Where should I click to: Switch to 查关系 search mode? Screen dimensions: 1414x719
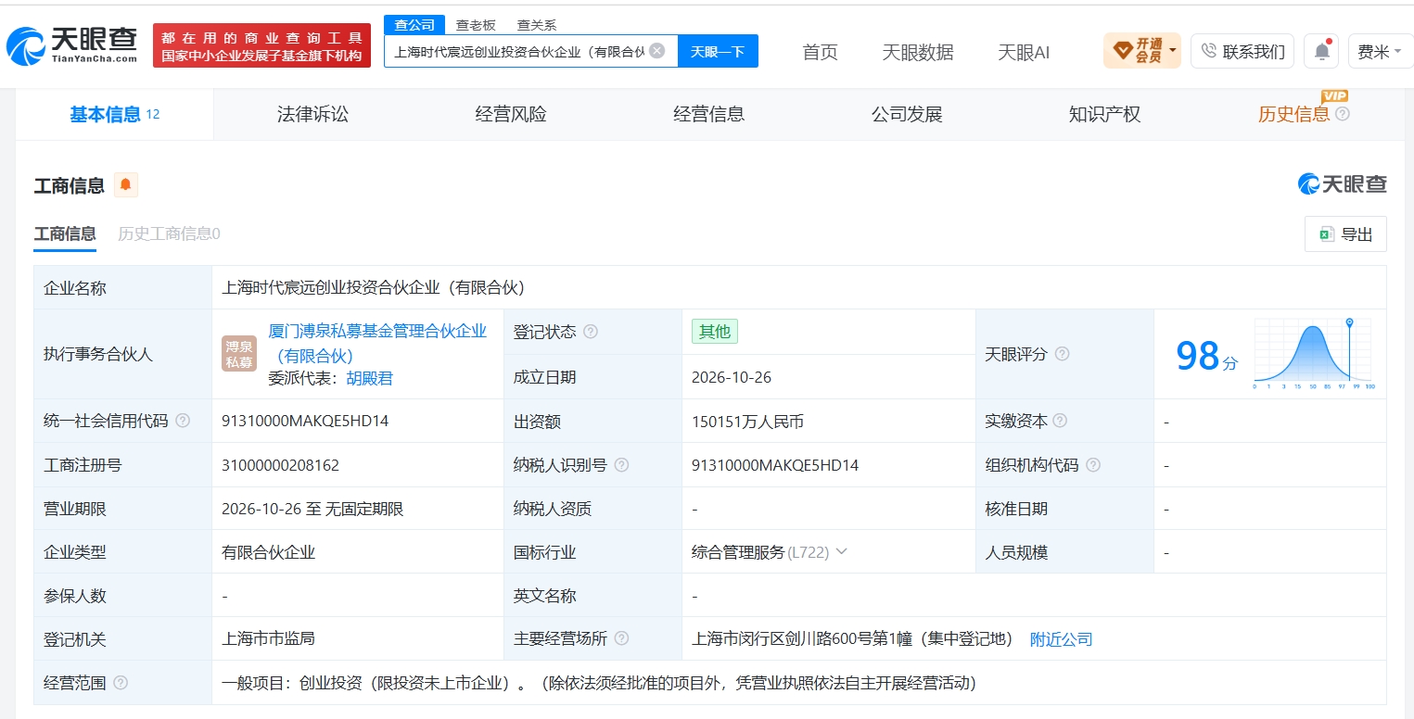pyautogui.click(x=537, y=25)
